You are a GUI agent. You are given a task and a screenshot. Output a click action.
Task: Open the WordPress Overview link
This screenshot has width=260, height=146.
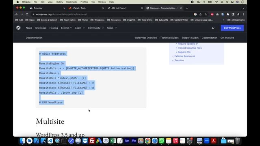[x=146, y=38]
